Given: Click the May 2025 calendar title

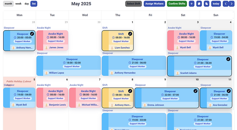Looking at the screenshot, I should point(81,4).
